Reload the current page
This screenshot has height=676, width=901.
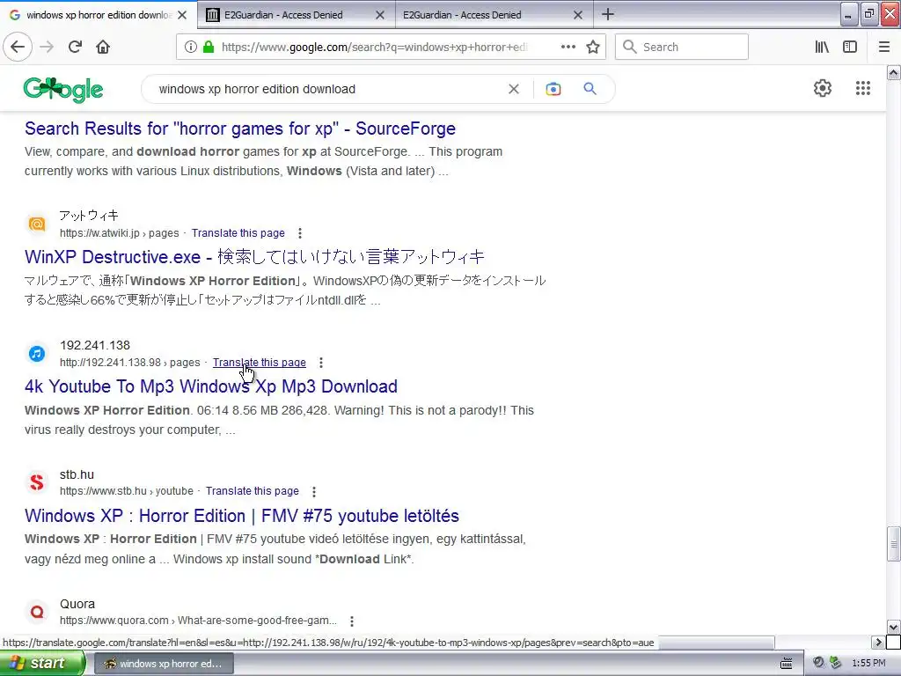(x=75, y=47)
